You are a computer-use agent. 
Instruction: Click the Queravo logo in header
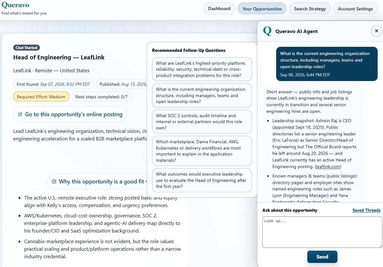[15, 5]
